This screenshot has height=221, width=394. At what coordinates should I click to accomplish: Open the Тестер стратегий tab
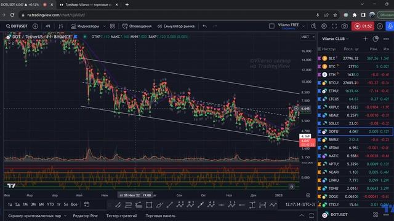[x=122, y=215]
